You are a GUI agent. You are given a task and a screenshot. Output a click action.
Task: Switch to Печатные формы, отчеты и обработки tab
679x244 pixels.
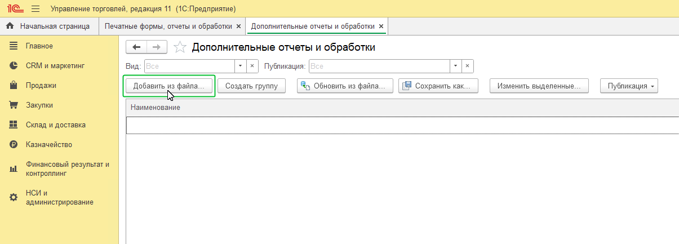168,26
